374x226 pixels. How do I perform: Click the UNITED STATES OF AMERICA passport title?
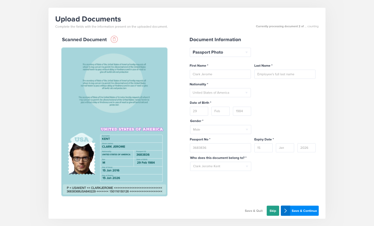pos(132,130)
